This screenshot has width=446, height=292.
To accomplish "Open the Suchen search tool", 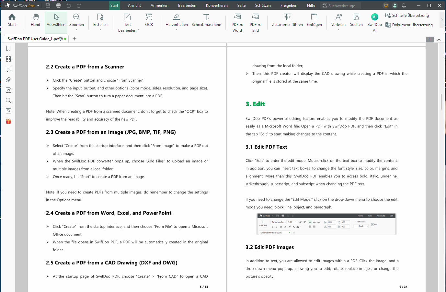I will [x=356, y=20].
